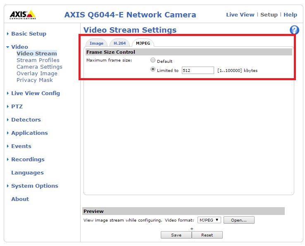Image resolution: width=305 pixels, height=246 pixels.
Task: Expand the Detectors section in sidebar
Action: pos(26,120)
